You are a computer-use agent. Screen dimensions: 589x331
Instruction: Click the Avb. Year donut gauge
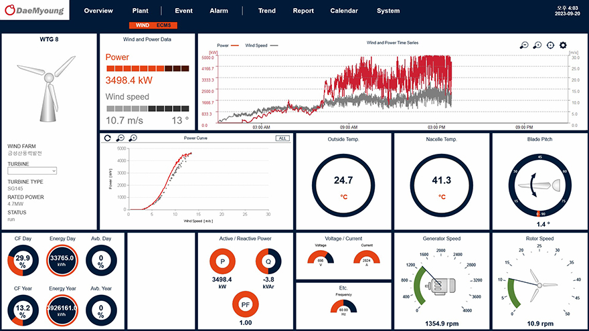(x=101, y=310)
